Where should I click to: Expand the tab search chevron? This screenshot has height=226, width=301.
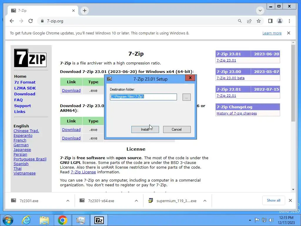pos(260,11)
